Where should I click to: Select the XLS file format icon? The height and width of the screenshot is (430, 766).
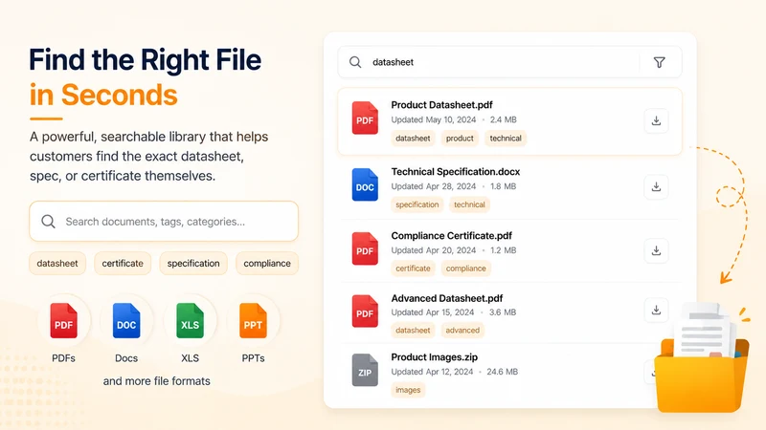pyautogui.click(x=190, y=321)
